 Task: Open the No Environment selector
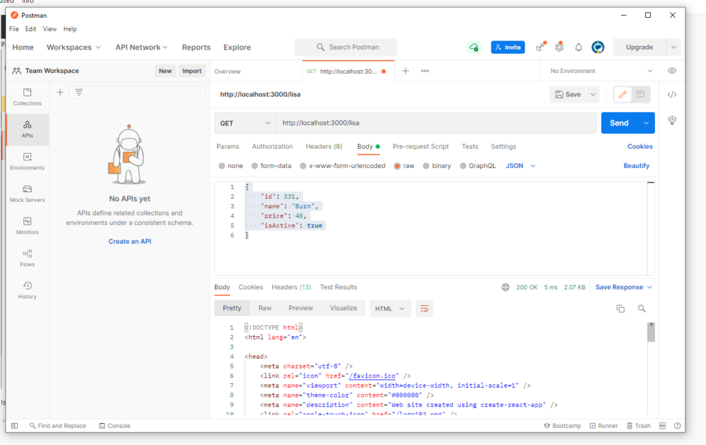(601, 71)
